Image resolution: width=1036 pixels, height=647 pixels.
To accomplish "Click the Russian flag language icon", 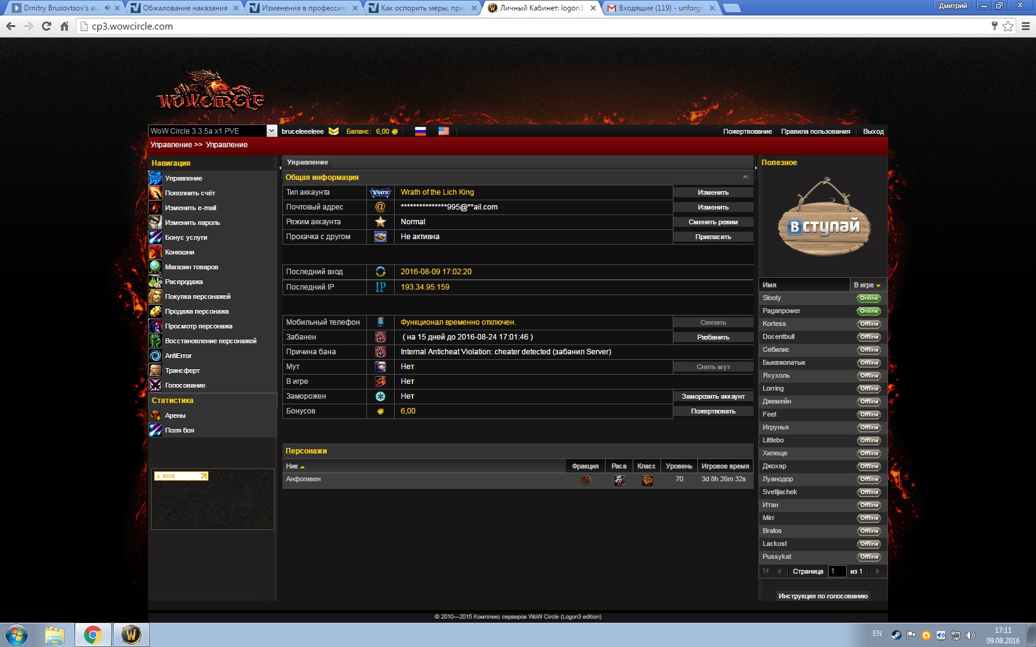I will (420, 131).
